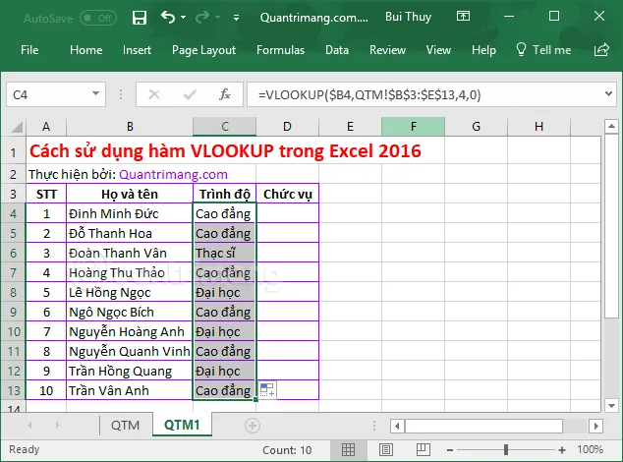
Task: Open Ribbon Display Options icon
Action: pos(463,17)
